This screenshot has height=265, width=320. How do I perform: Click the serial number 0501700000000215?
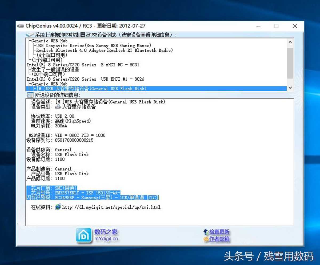[x=74, y=140]
